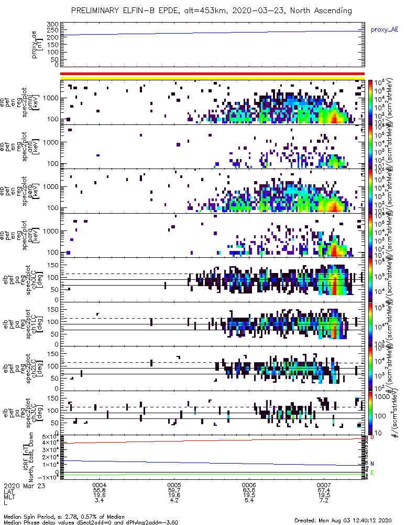Click the latitude value '63.6'

click(x=249, y=490)
